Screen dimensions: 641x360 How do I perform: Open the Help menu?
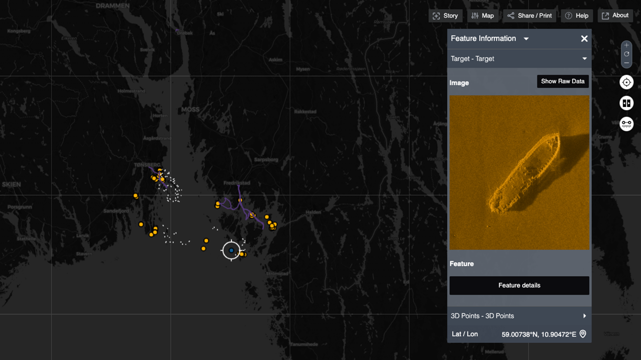pos(576,15)
